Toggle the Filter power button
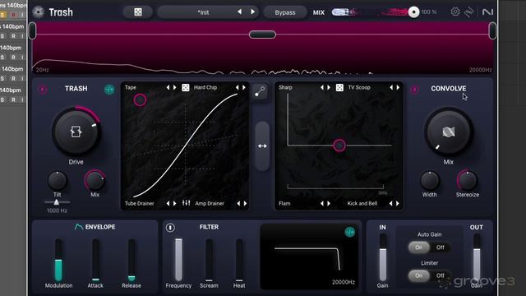The width and height of the screenshot is (526, 296). coord(170,228)
